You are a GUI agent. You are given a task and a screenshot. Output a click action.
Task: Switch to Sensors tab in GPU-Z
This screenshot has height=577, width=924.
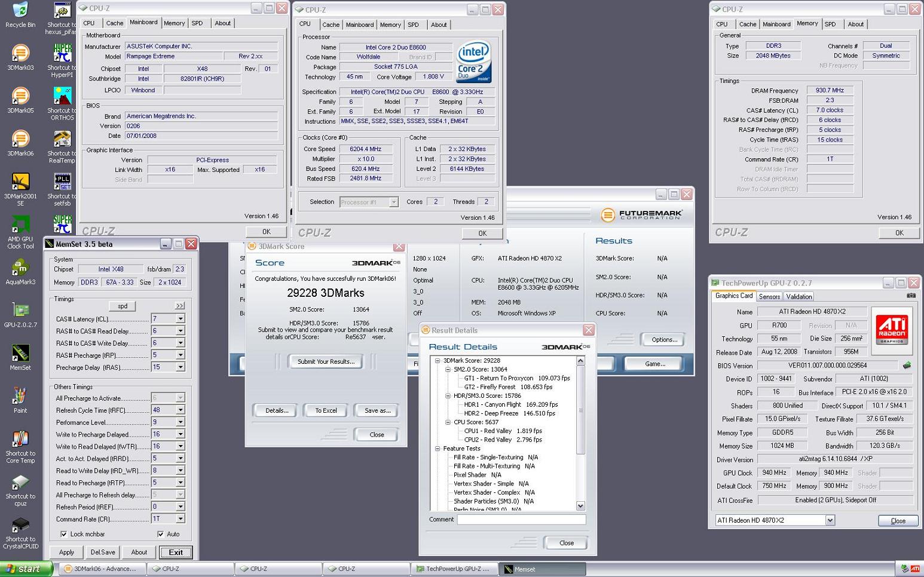769,296
